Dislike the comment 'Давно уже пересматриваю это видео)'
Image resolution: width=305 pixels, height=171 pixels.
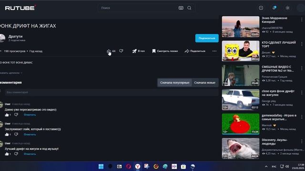point(16,115)
